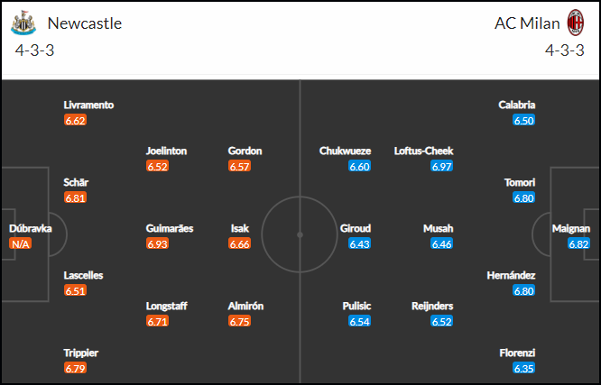Select Florenzi's 6.35 rating badge
The image size is (601, 385).
coord(523,368)
